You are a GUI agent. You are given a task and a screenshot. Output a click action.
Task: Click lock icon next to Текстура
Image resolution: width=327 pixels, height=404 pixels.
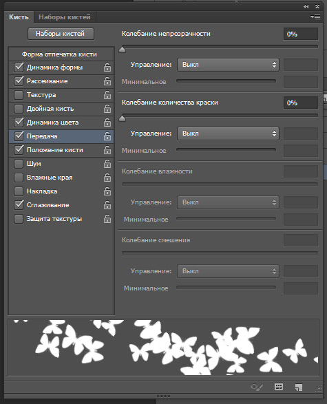click(x=107, y=95)
